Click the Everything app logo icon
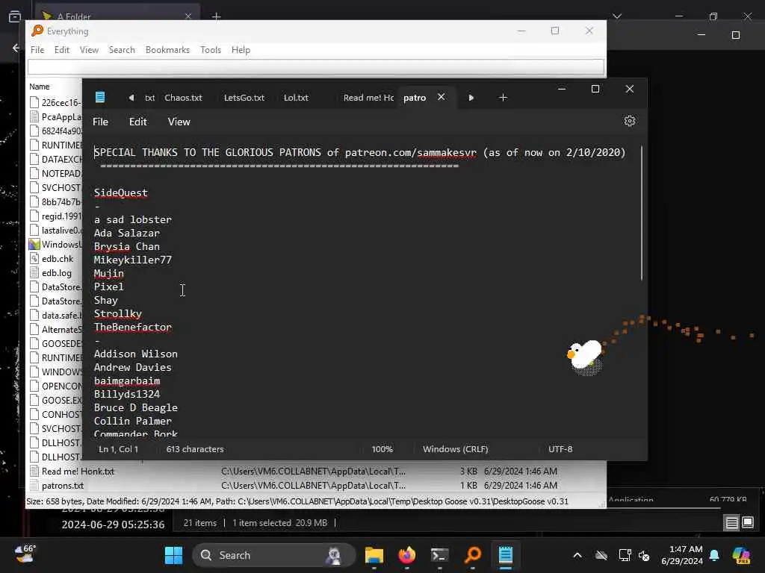Screen dimensions: 765x573 37,31
